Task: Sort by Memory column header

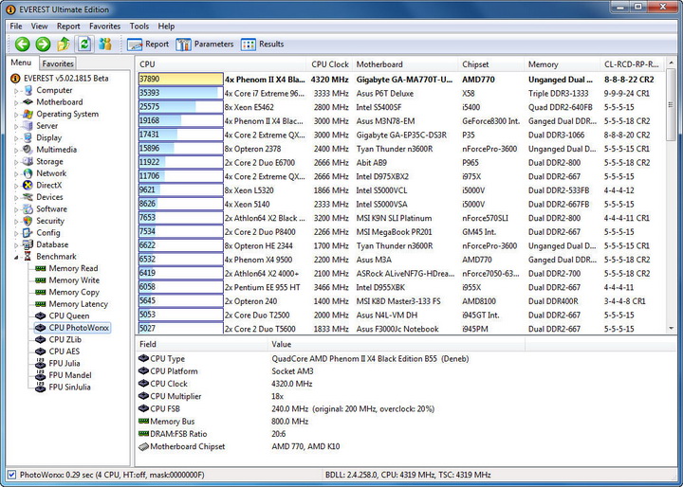Action: click(562, 64)
